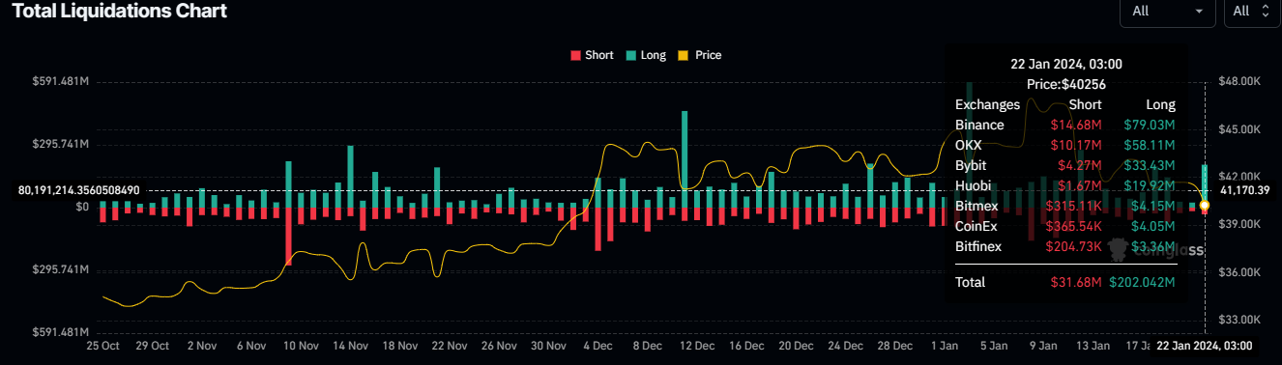Click the 'Price:$40256' tooltip text
Screen dimensions: 1282x365
click(x=1065, y=84)
